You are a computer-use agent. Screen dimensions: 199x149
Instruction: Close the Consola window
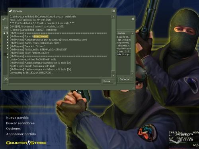[114, 11]
